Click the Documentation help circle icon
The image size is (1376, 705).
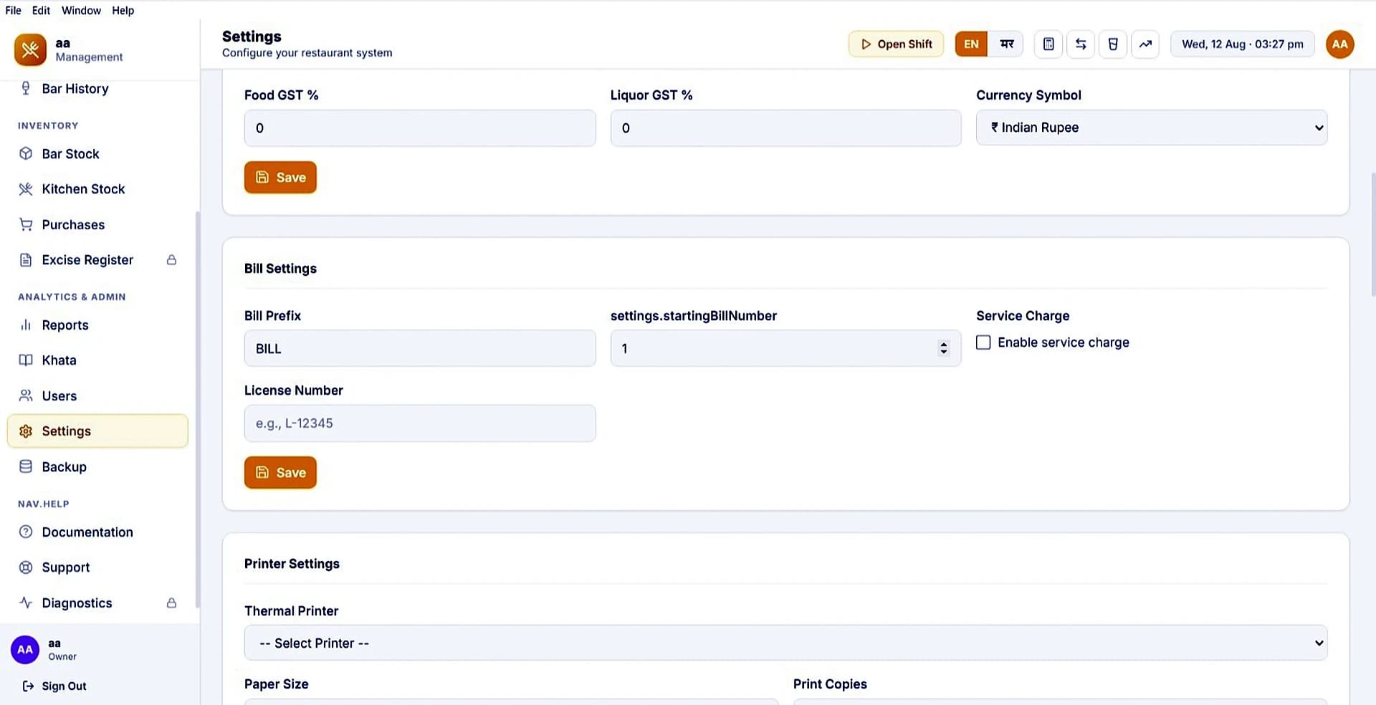tap(26, 532)
